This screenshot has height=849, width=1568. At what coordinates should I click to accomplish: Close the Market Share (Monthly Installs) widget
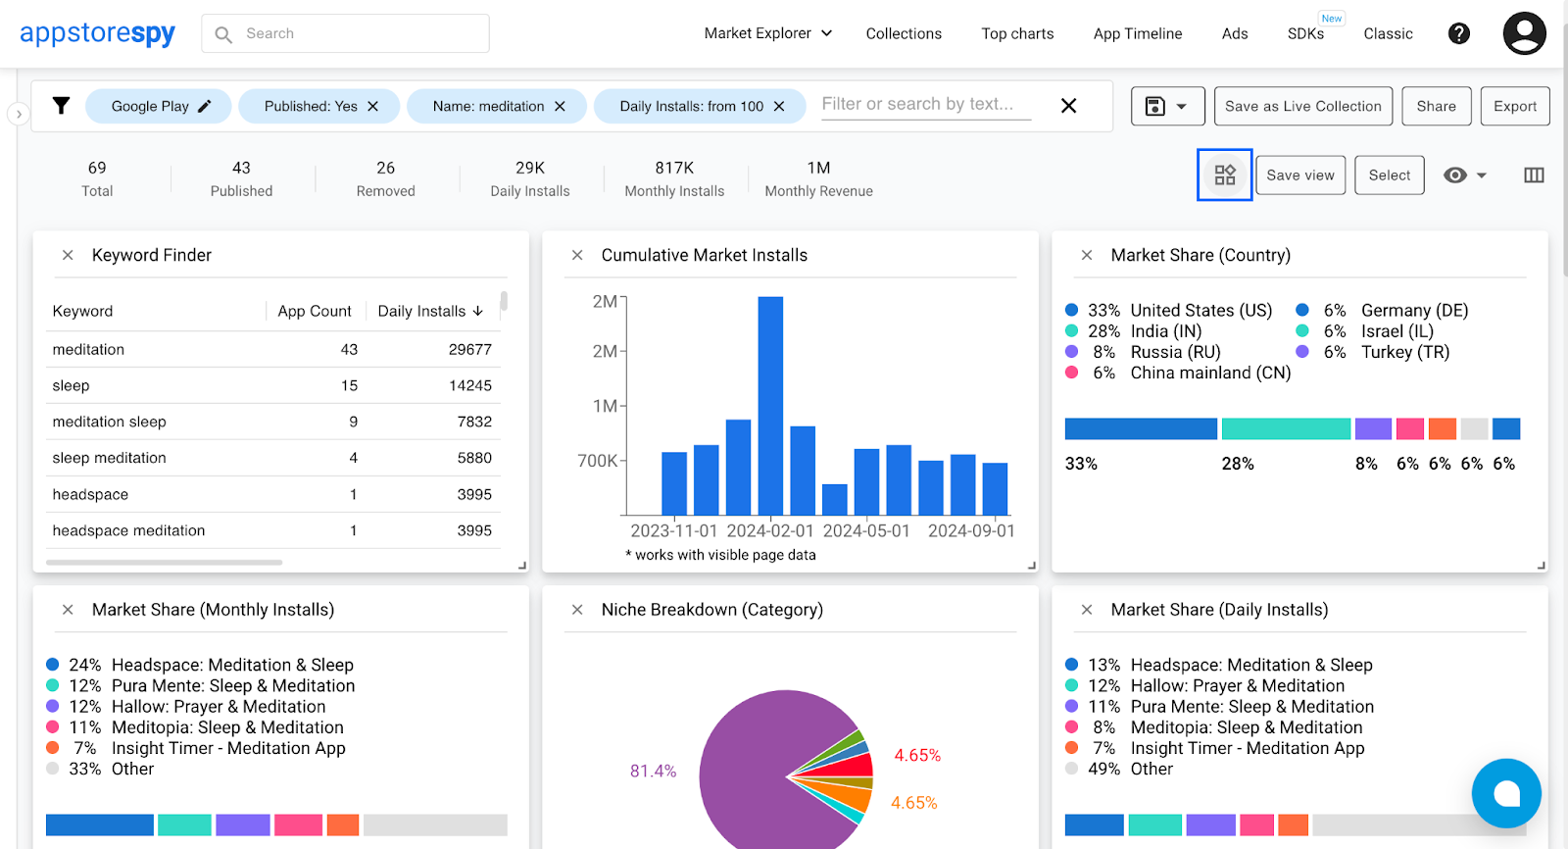(68, 610)
